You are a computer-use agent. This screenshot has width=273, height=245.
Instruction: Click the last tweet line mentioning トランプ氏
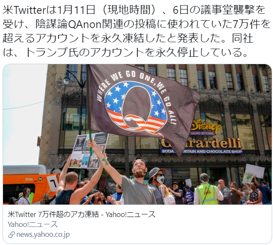(x=125, y=53)
